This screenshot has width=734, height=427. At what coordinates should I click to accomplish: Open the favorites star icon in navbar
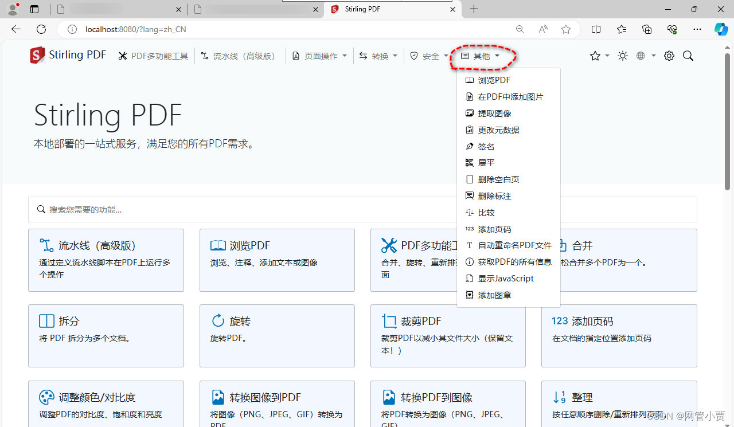coord(595,56)
